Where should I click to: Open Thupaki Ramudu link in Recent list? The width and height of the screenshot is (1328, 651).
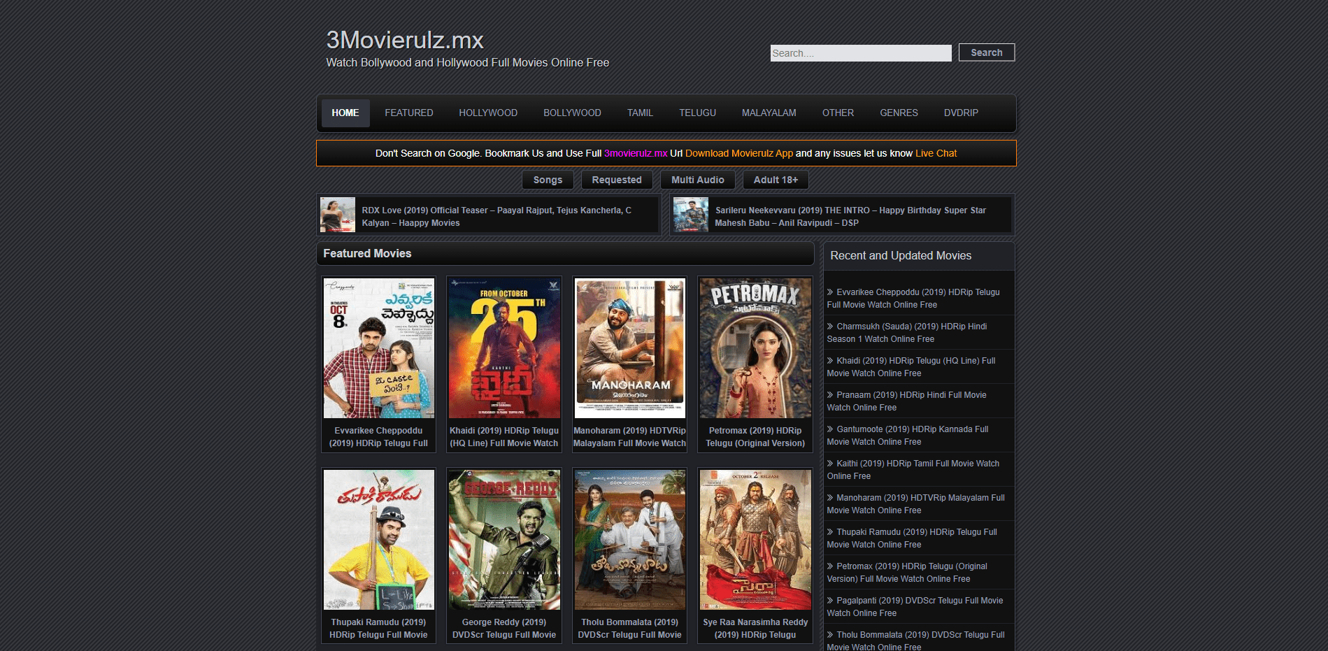point(912,538)
